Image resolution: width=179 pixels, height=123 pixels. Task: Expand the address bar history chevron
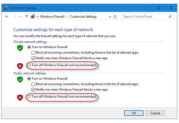point(110,17)
